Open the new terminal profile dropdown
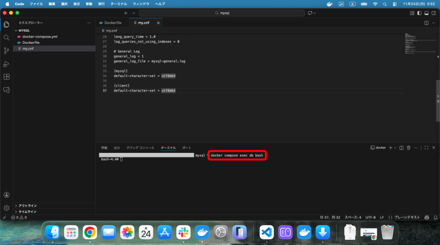 [x=395, y=148]
